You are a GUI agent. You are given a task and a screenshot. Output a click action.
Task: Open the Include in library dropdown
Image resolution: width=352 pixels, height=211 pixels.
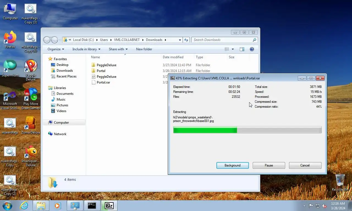[86, 49]
